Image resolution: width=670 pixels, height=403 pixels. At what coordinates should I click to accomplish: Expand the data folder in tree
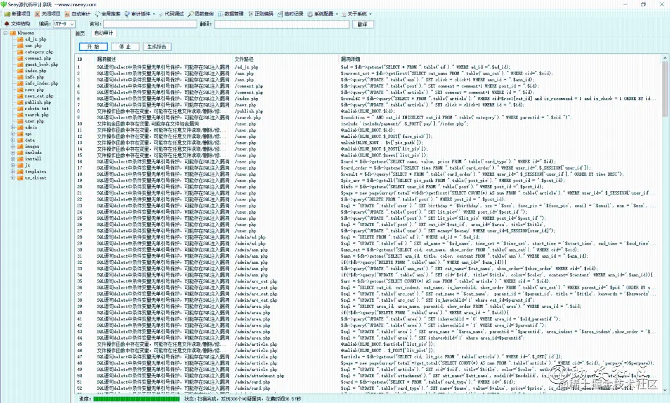click(13, 140)
